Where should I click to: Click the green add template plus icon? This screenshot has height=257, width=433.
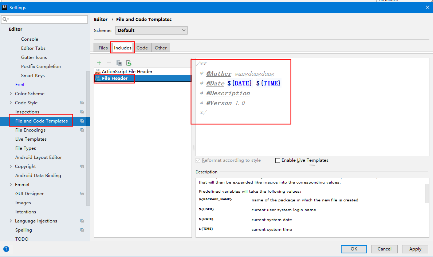click(x=99, y=63)
